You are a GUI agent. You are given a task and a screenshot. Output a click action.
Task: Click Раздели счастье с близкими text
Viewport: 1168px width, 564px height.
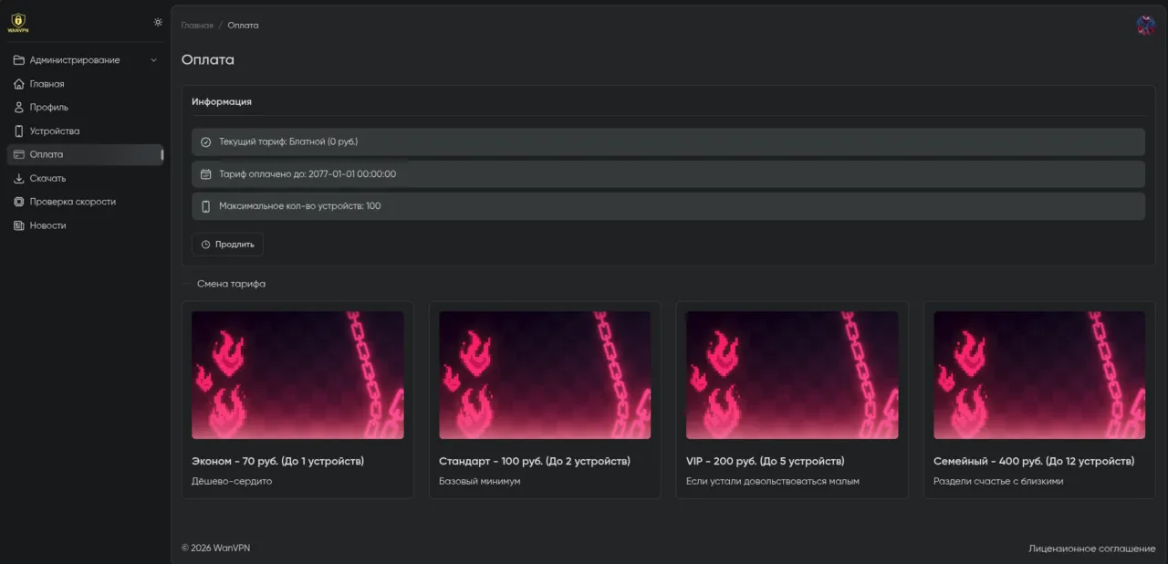pyautogui.click(x=998, y=481)
